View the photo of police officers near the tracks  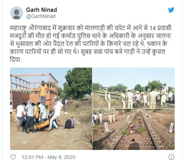coord(134,88)
